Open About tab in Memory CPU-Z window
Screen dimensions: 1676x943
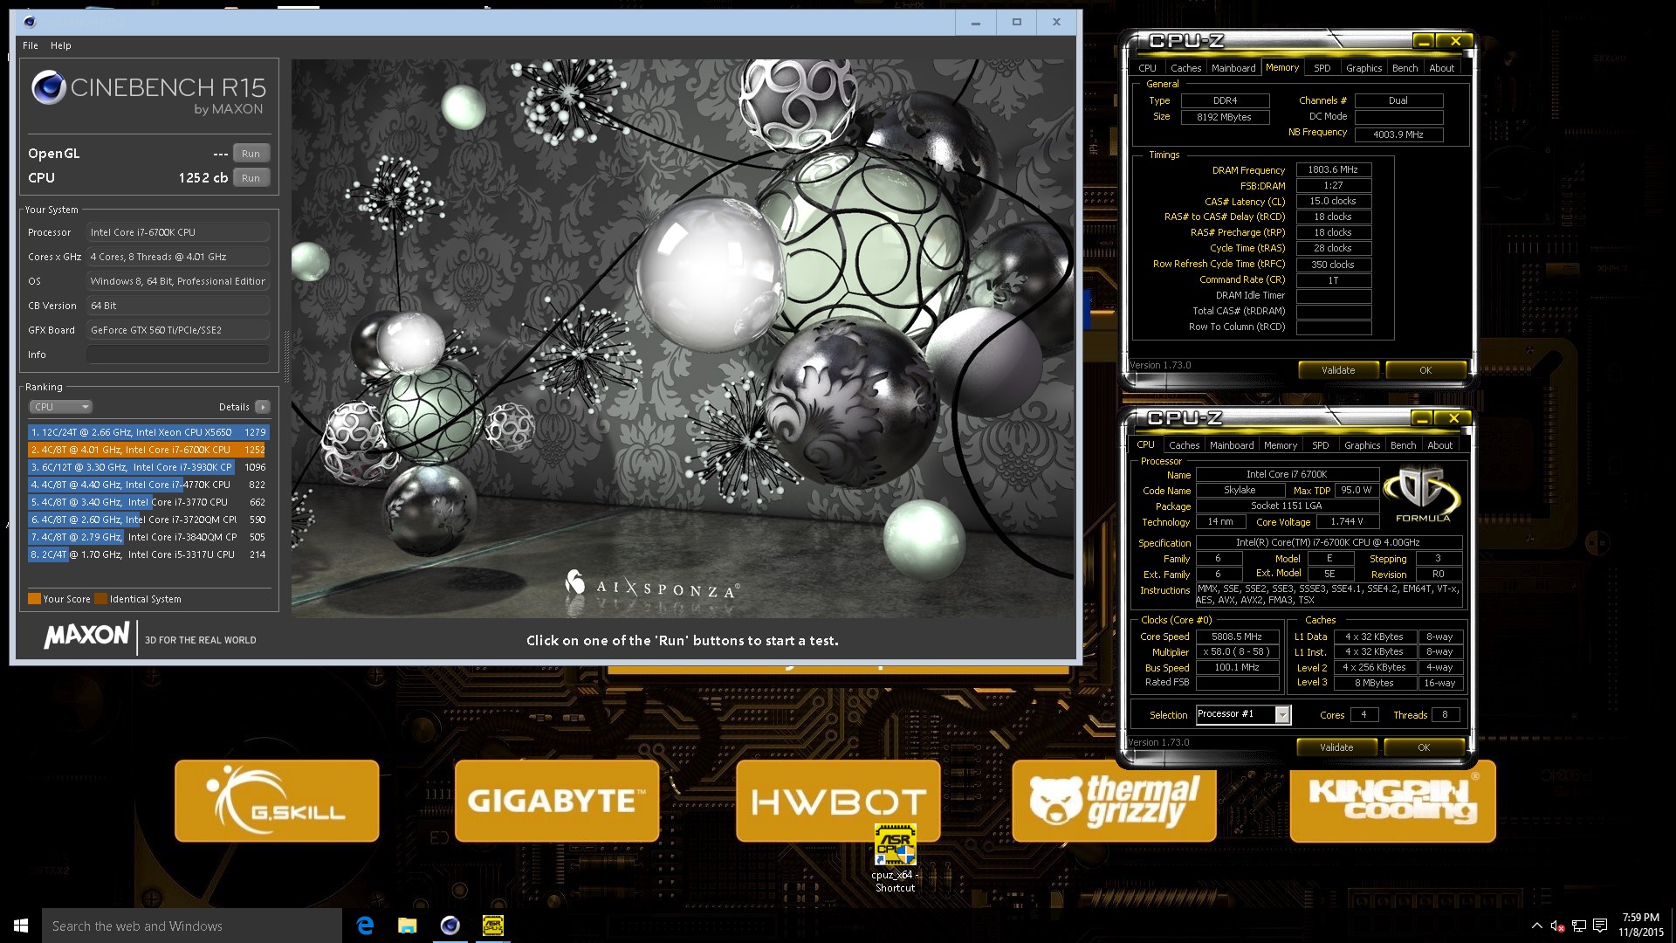coord(1441,68)
